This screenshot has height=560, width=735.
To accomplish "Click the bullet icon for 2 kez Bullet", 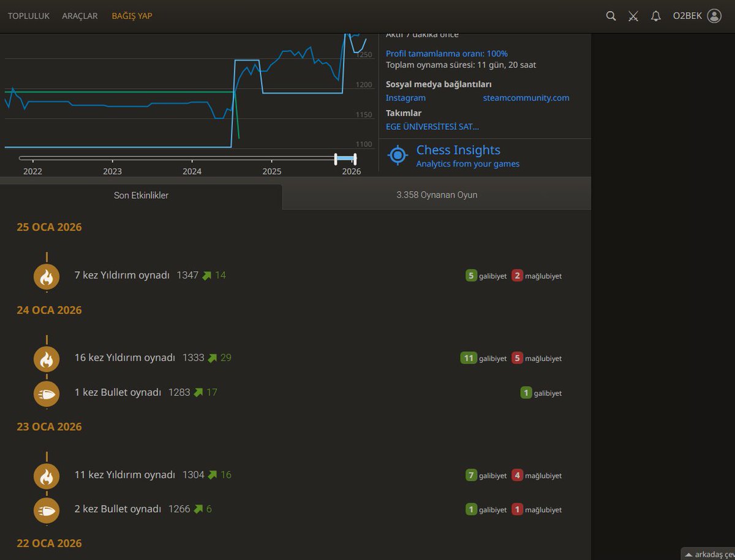I will (47, 510).
